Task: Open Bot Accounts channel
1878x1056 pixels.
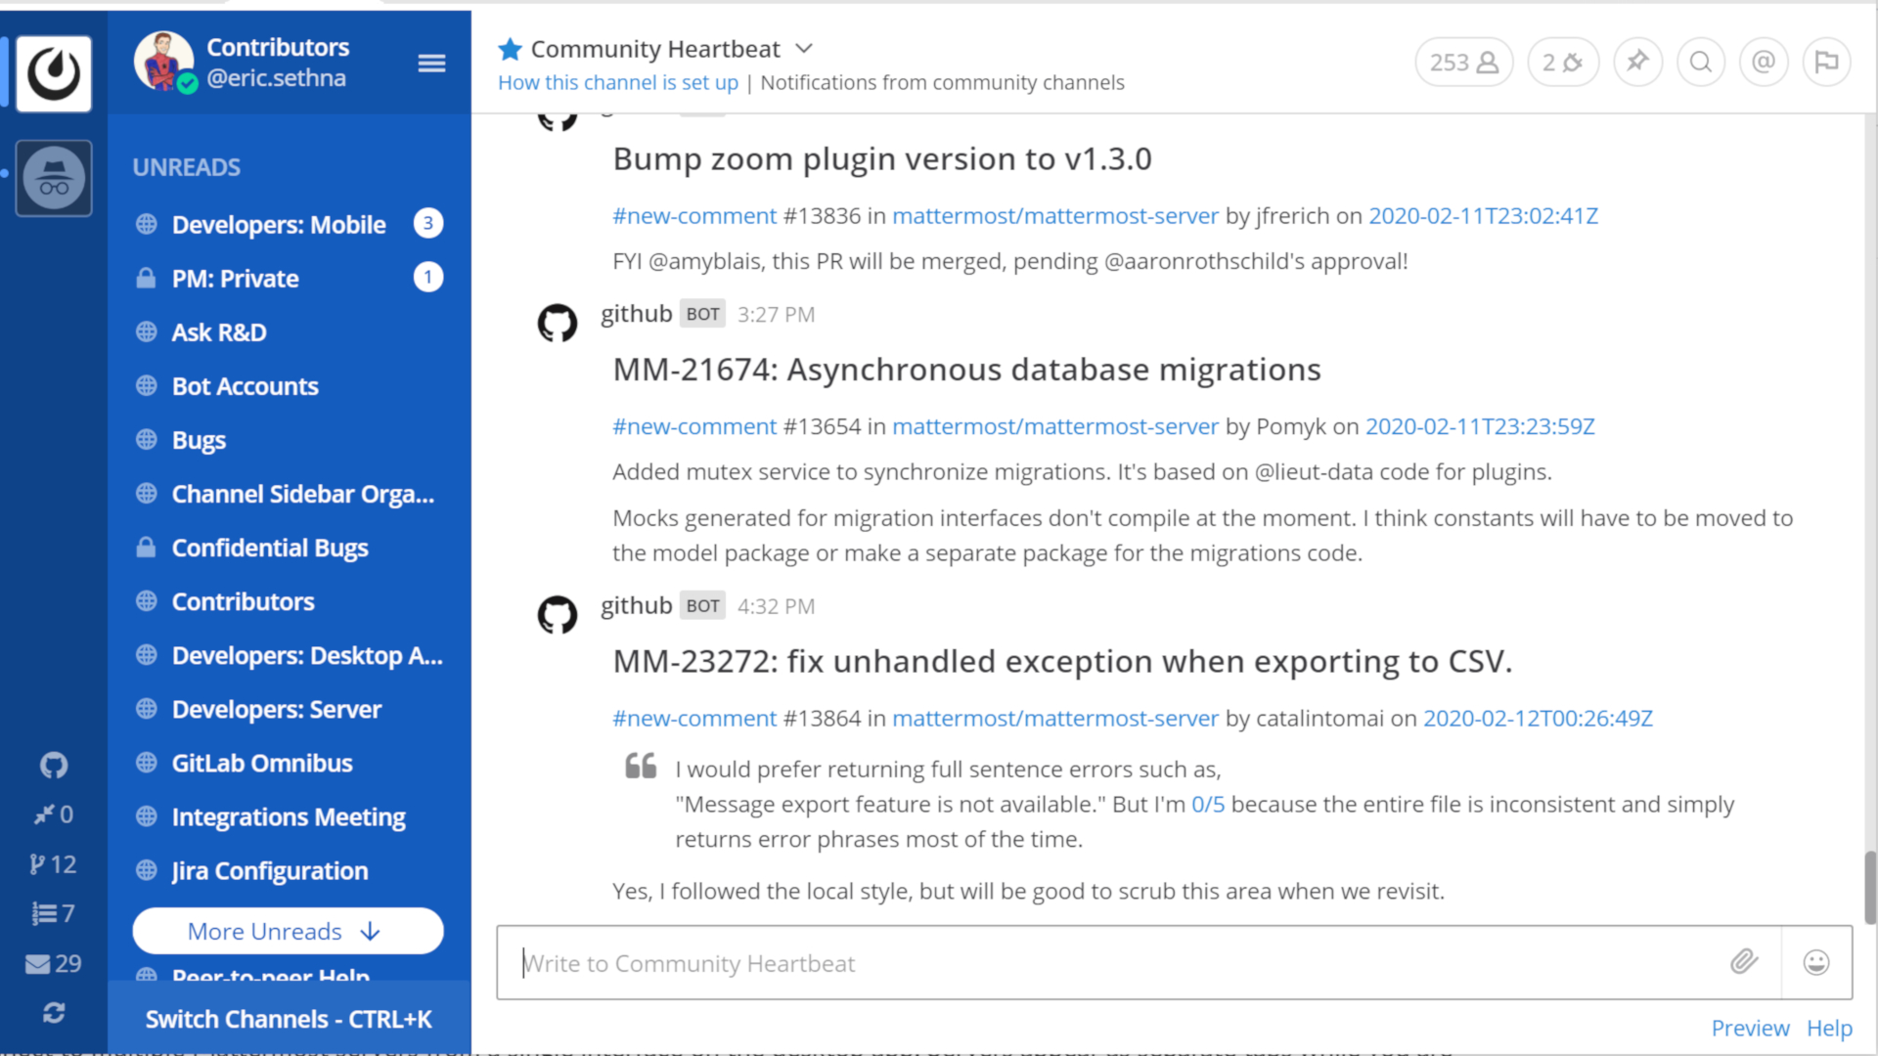Action: click(x=290, y=386)
